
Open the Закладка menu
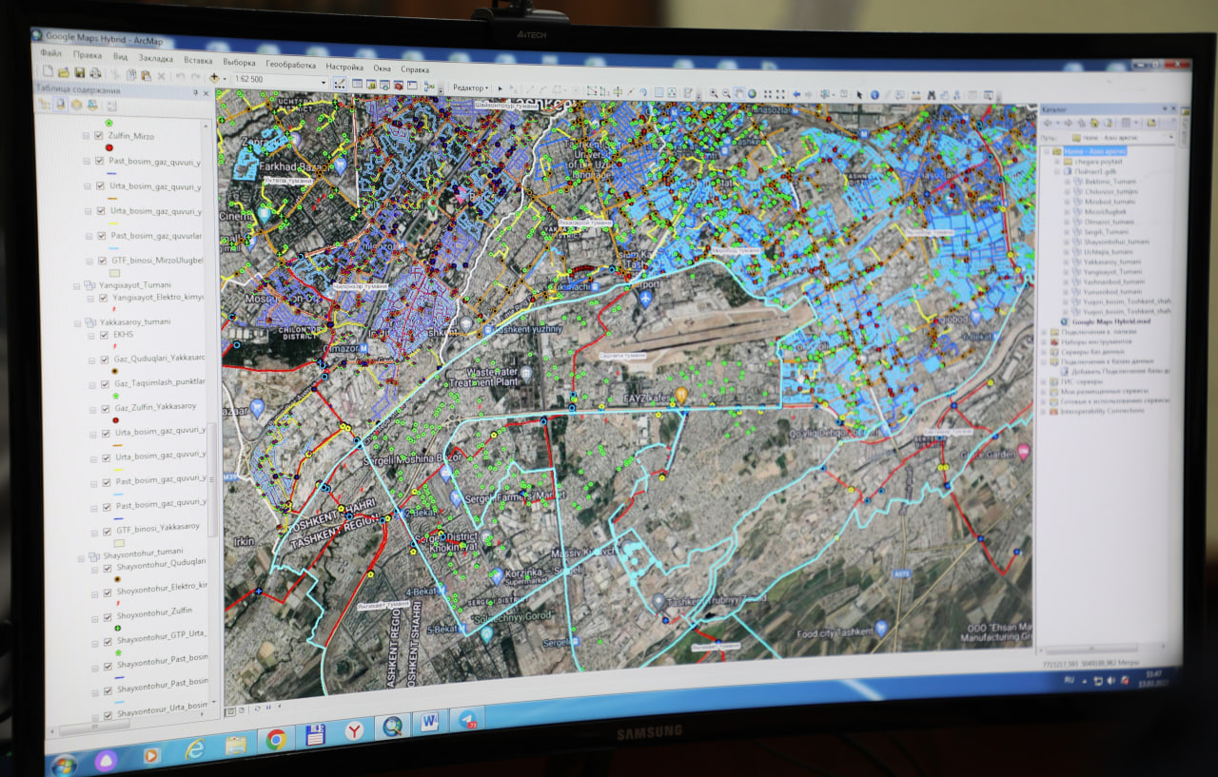(x=155, y=58)
